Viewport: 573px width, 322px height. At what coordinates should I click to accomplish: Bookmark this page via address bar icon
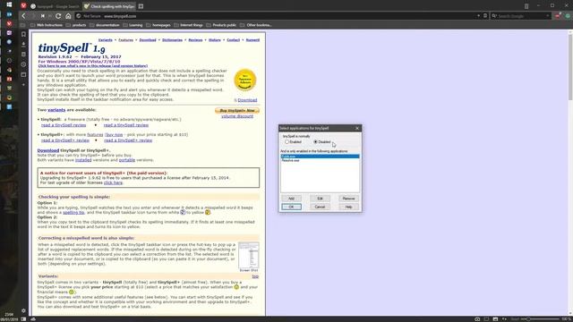click(x=485, y=16)
